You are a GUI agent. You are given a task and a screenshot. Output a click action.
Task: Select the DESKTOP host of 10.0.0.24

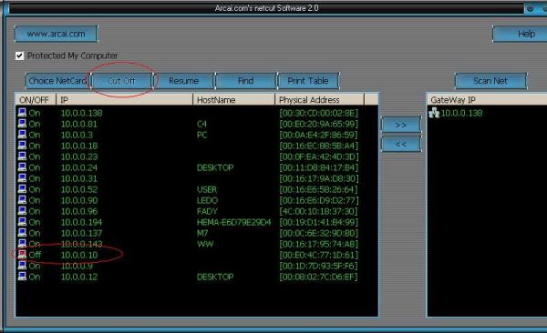click(x=215, y=167)
